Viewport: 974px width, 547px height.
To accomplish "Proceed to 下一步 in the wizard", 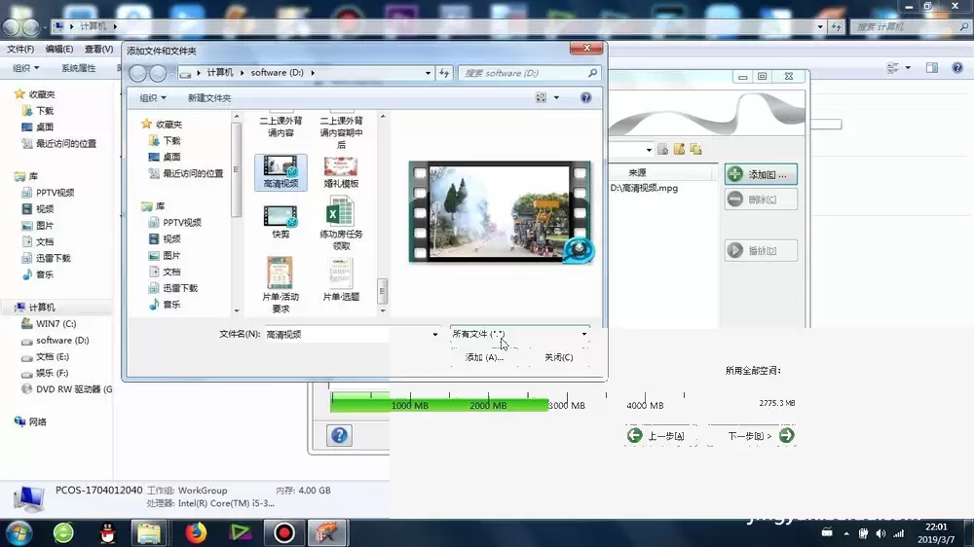I will tap(753, 435).
